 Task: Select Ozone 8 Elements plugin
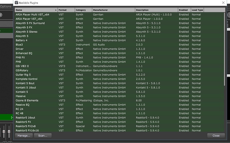pos(119,100)
